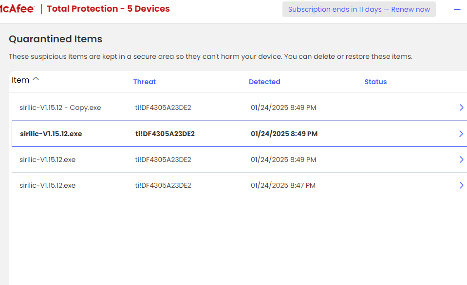
Task: Sort the list by the Threat column
Action: coord(145,82)
